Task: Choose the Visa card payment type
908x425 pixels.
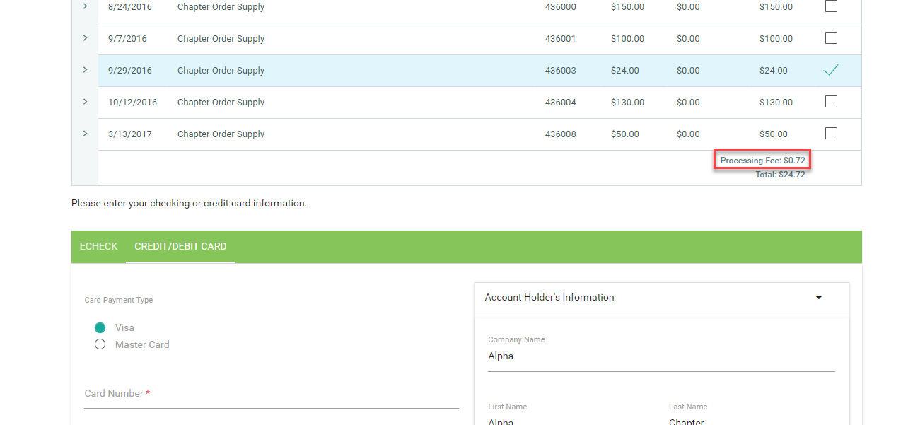Action: [100, 327]
